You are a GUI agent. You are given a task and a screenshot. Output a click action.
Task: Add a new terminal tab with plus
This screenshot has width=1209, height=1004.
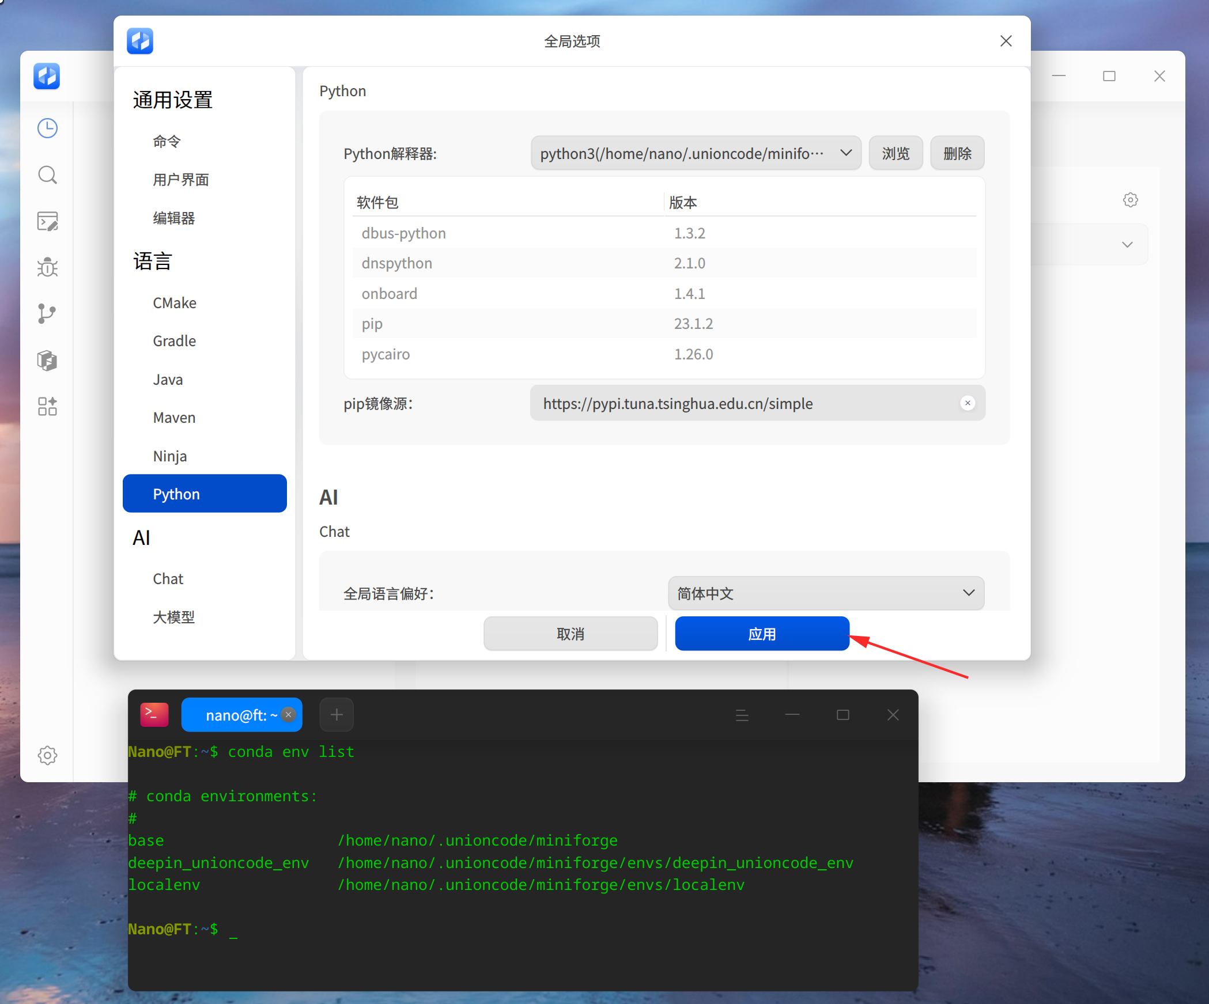337,715
